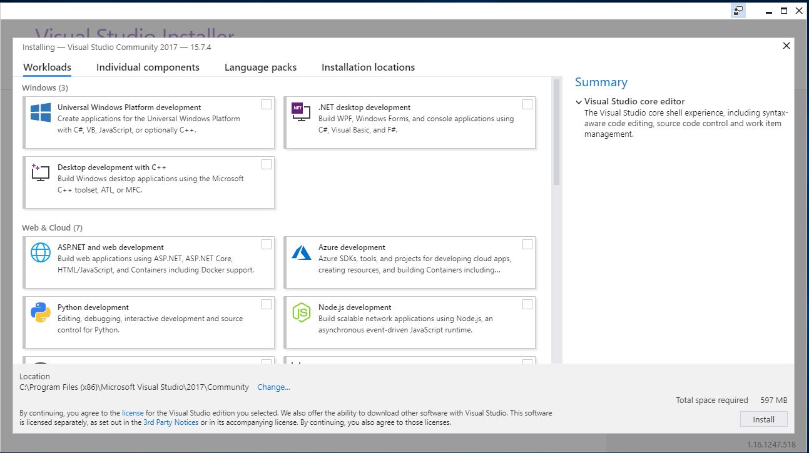Screen dimensions: 809x453
Task: Minimize the Visual Studio Installer window
Action: click(768, 11)
